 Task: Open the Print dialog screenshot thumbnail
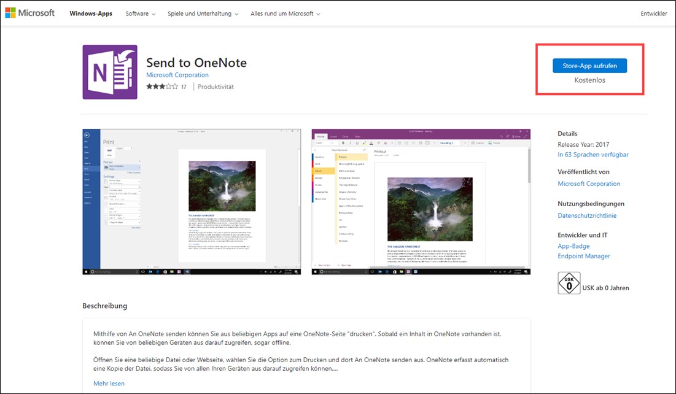pos(192,202)
